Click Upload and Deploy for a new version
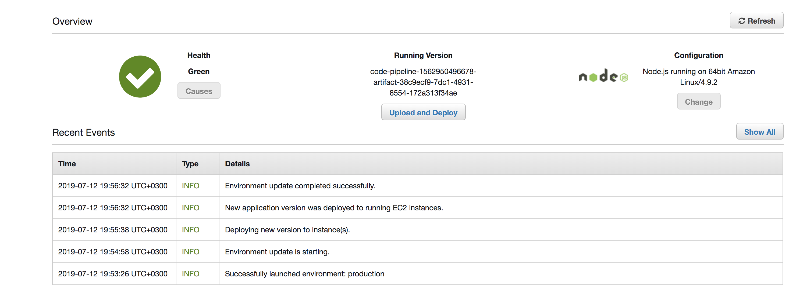The width and height of the screenshot is (789, 300). [x=423, y=112]
